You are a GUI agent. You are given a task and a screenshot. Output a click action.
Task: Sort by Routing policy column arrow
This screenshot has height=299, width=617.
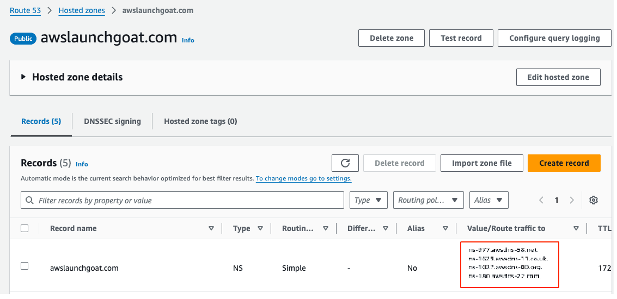[x=326, y=228]
